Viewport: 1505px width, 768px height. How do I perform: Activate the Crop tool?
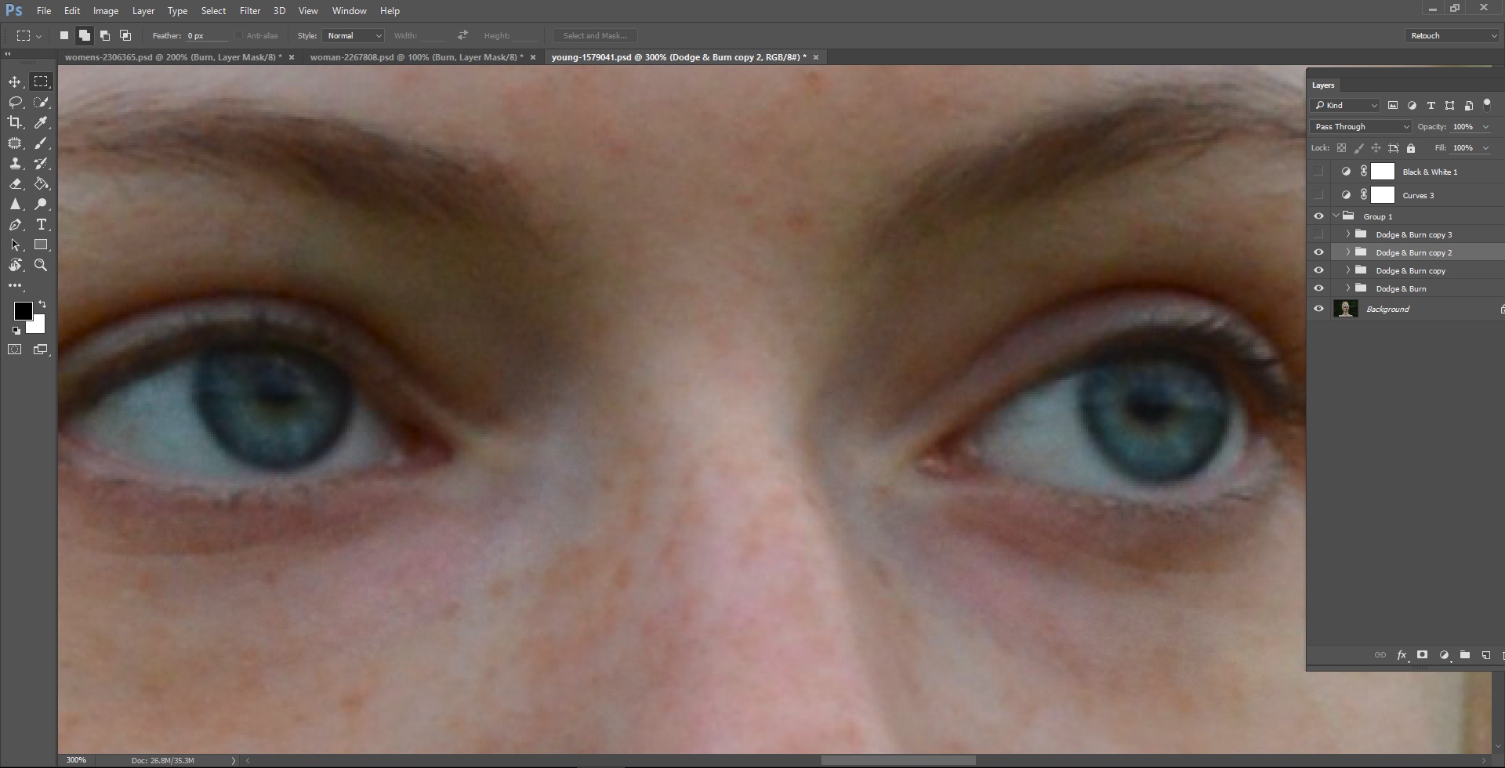point(16,122)
